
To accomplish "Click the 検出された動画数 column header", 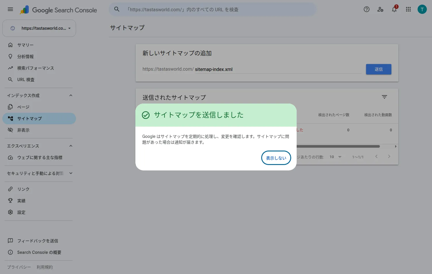I will pos(378,115).
